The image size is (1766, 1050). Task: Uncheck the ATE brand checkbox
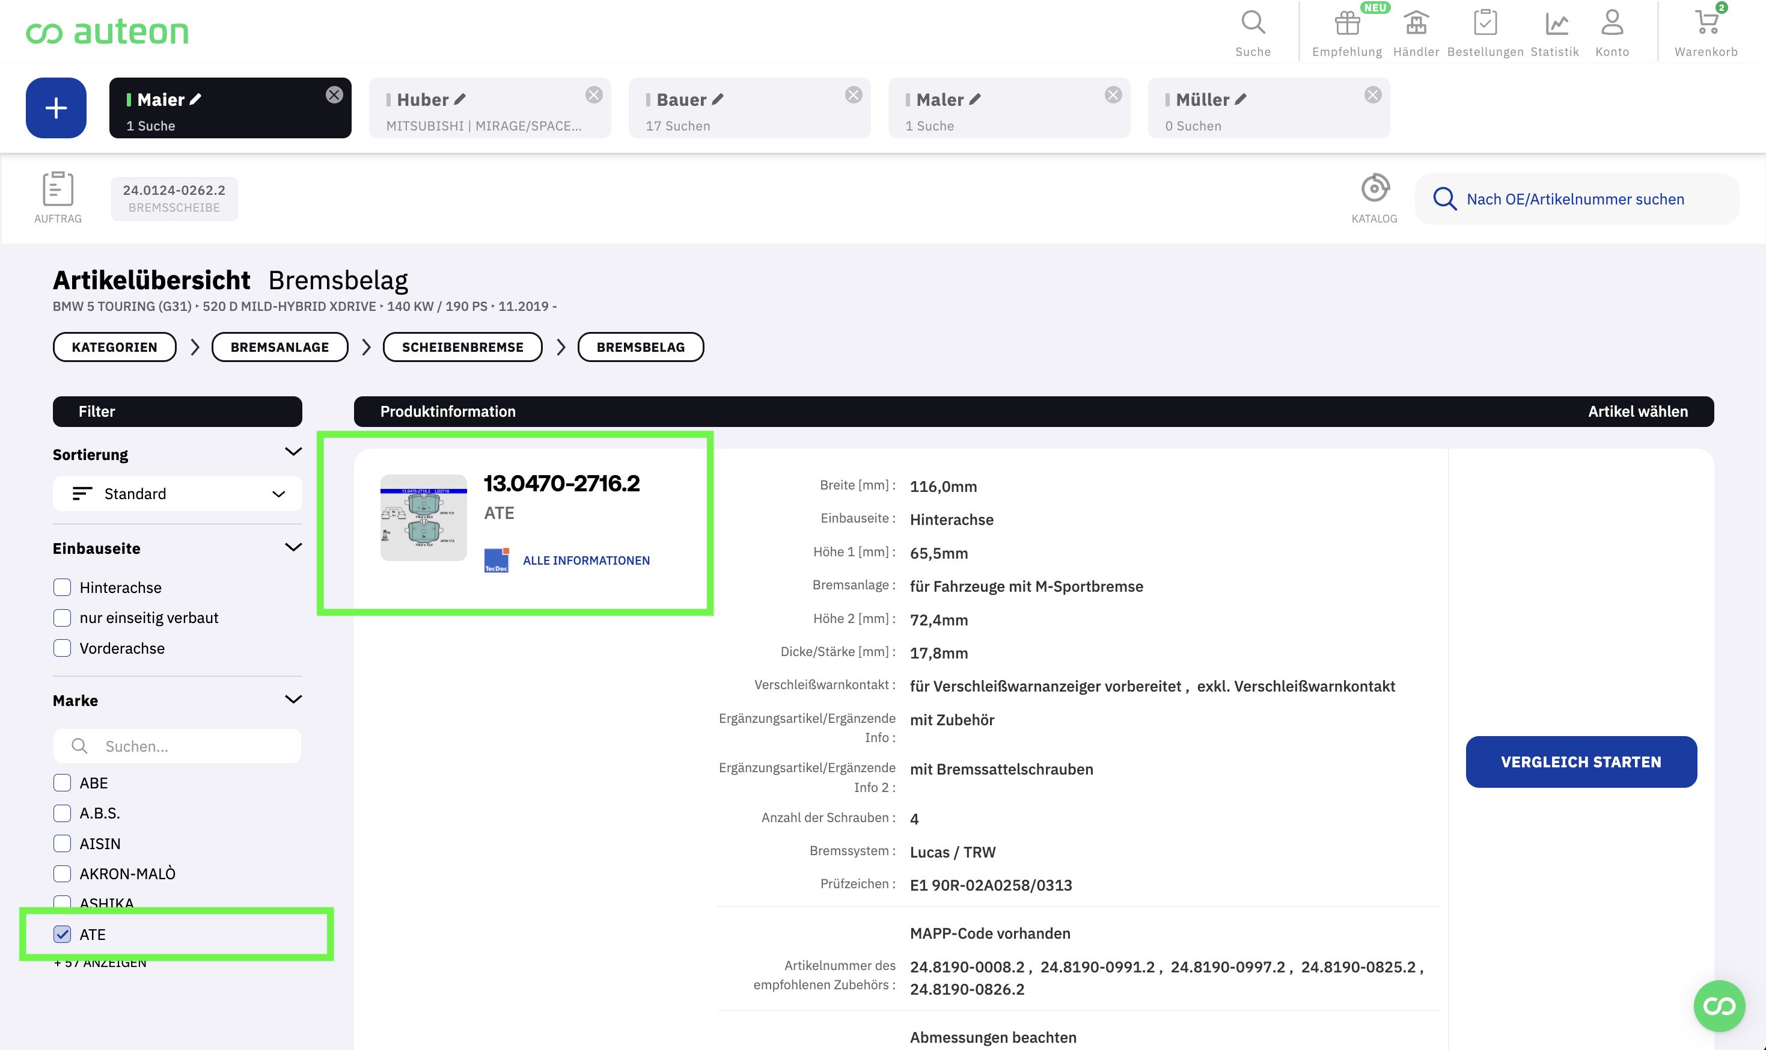pyautogui.click(x=63, y=934)
